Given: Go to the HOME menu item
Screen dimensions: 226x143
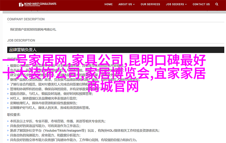Looking at the screenshot, I should [108, 4].
